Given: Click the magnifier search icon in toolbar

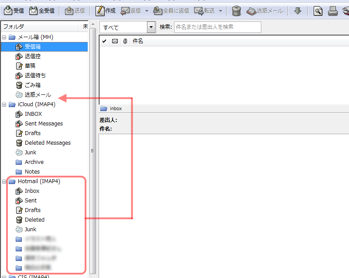Looking at the screenshot, I should point(318,11).
